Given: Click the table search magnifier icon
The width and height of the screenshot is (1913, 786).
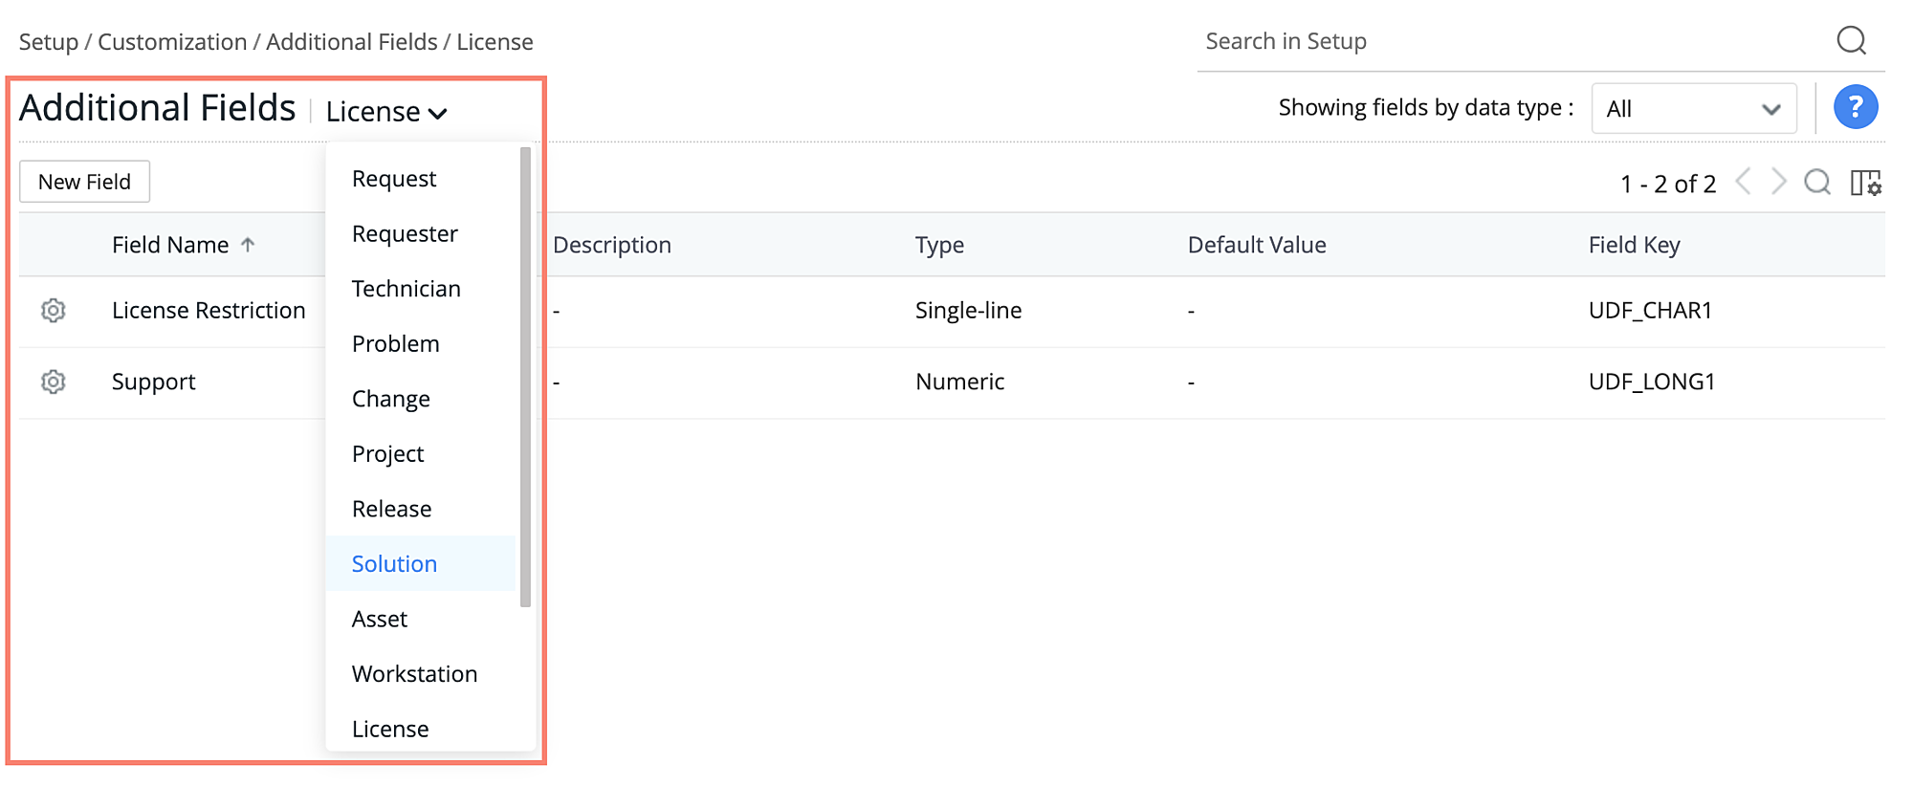Looking at the screenshot, I should [x=1817, y=183].
